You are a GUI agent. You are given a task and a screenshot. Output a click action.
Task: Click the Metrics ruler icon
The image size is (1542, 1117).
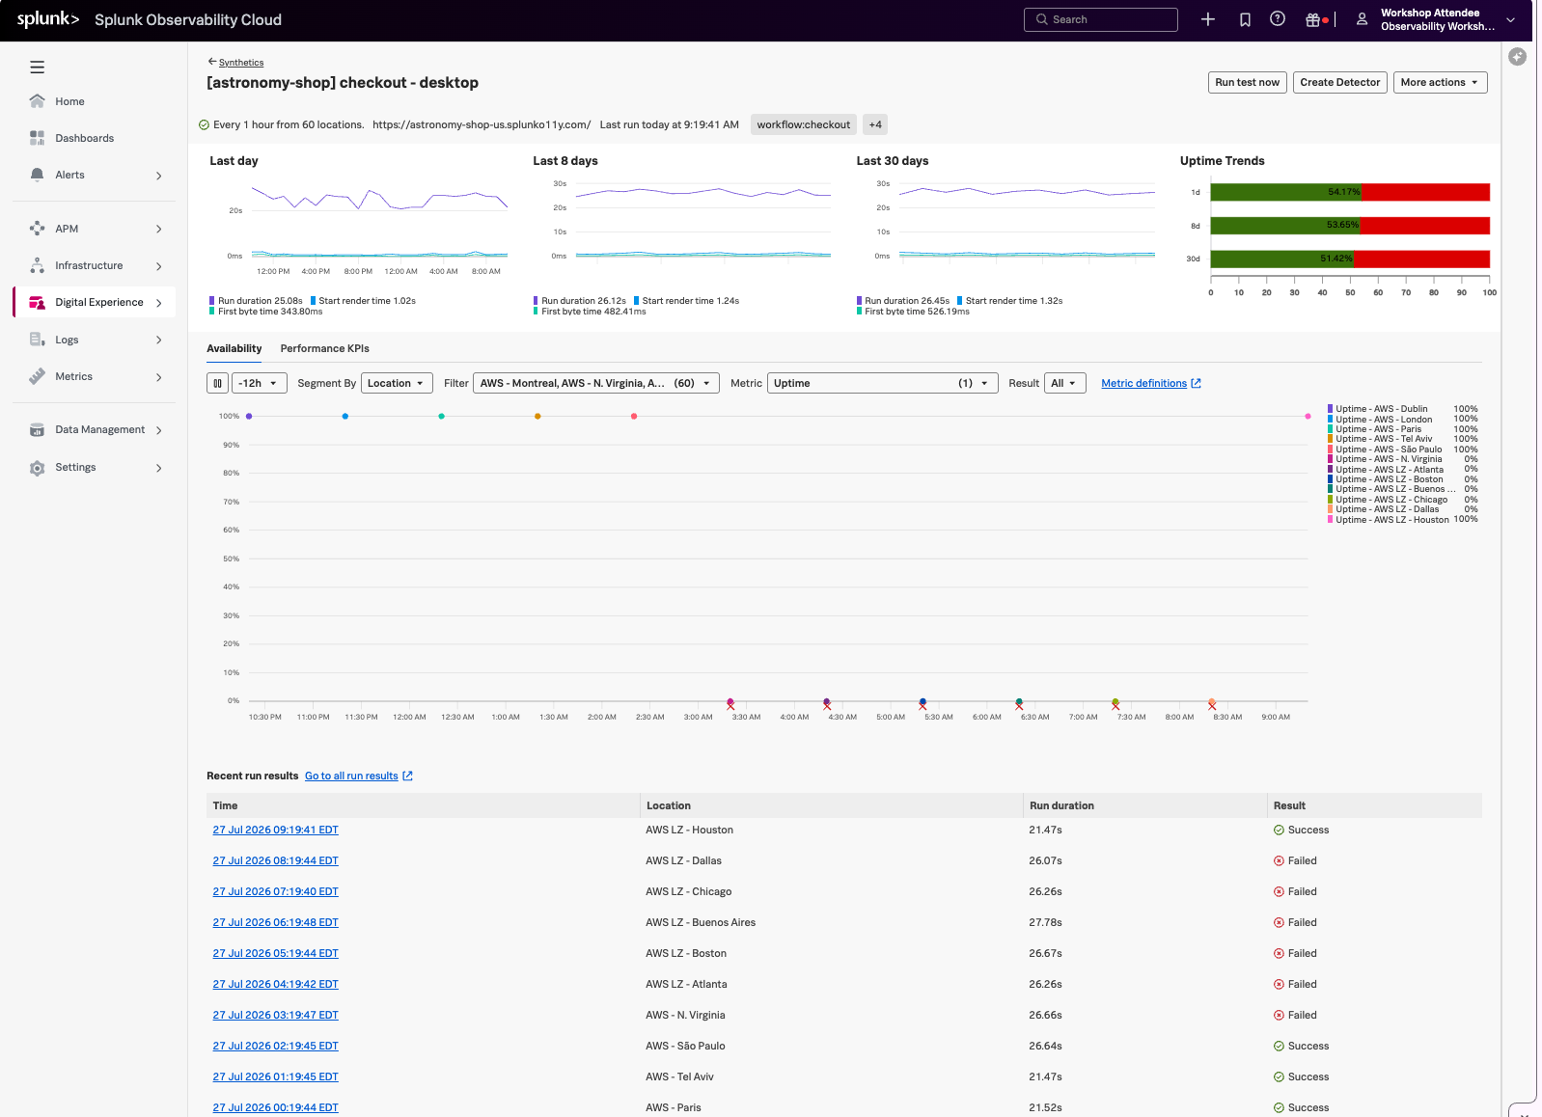(37, 376)
